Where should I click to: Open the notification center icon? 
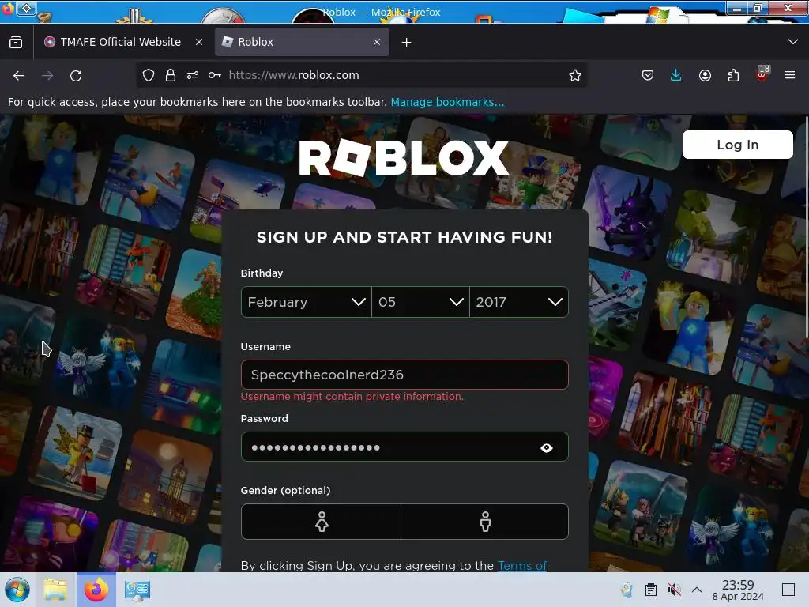coord(788,590)
